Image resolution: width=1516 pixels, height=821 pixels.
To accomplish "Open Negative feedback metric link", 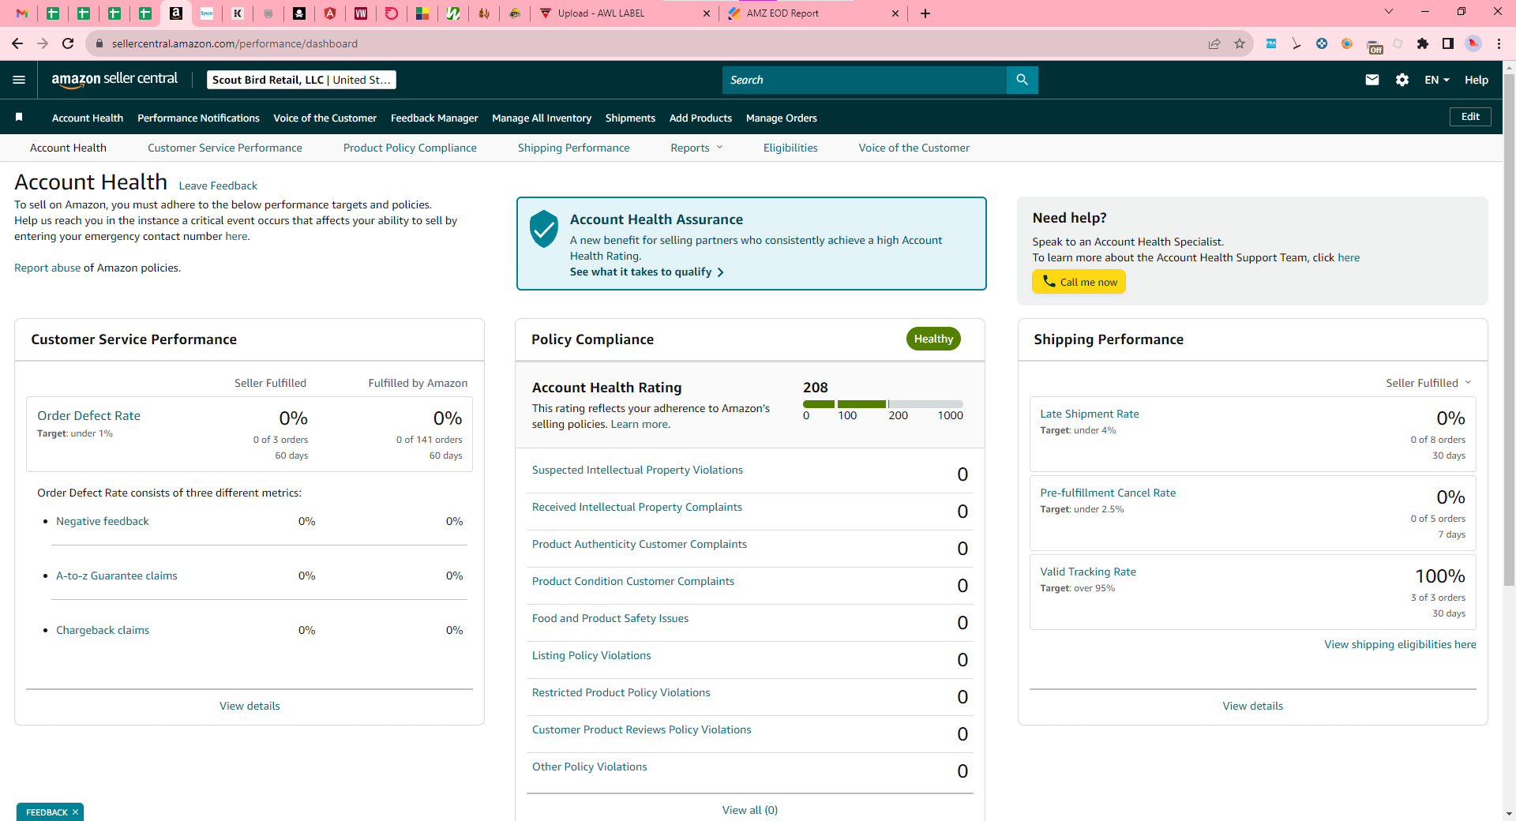I will pos(103,521).
